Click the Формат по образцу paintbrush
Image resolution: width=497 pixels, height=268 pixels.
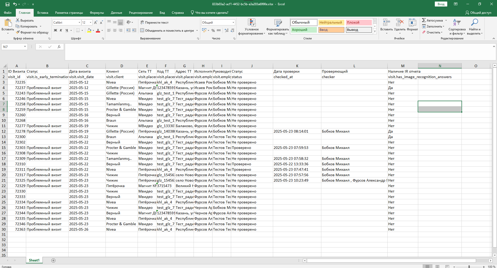pos(18,32)
